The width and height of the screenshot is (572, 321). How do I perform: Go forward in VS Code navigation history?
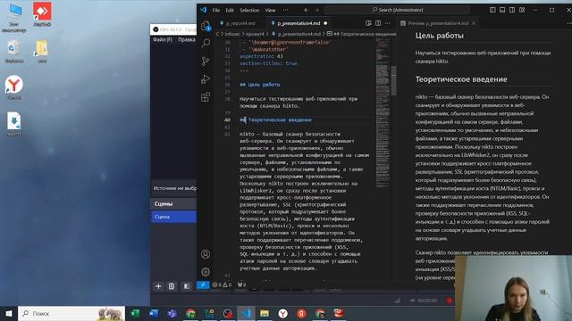click(x=316, y=10)
